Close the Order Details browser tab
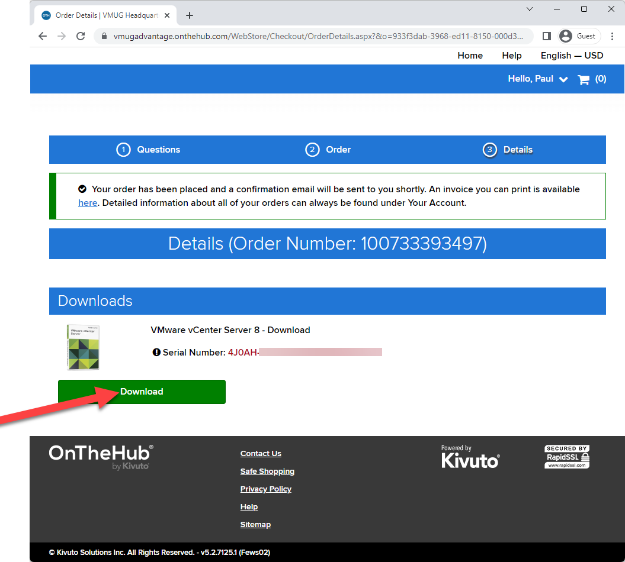The width and height of the screenshot is (625, 562). pos(167,15)
